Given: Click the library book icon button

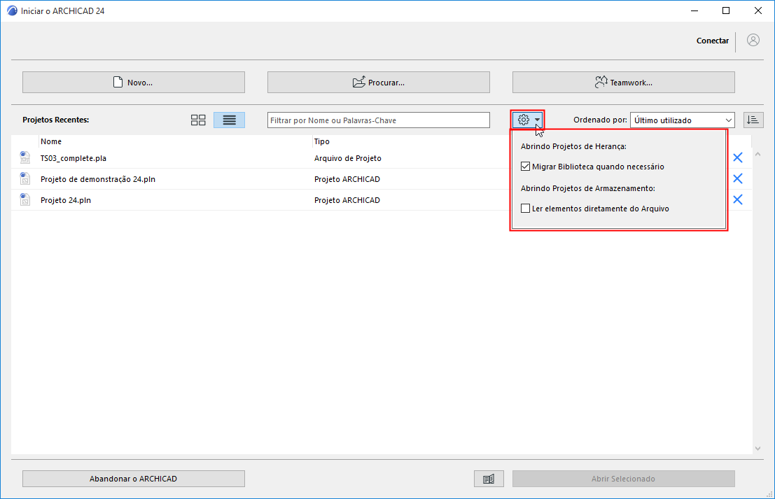Looking at the screenshot, I should click(489, 479).
